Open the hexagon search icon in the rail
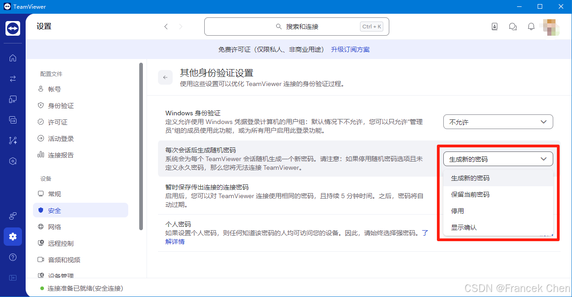 point(13,161)
